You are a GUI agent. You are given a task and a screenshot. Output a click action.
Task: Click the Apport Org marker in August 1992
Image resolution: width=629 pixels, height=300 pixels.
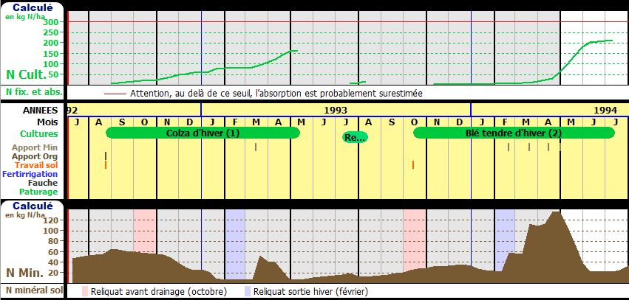106,156
